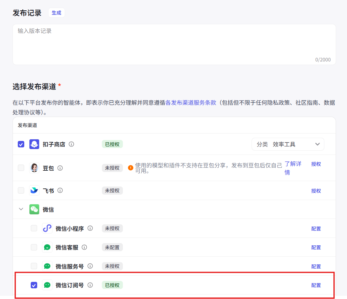Viewport: 347px width, 299px height.
Task: Click the 微信订阅号 green chat icon
Action: pos(47,285)
